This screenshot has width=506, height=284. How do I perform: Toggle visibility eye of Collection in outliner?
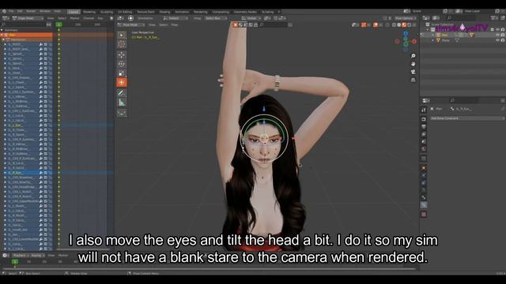497,29
